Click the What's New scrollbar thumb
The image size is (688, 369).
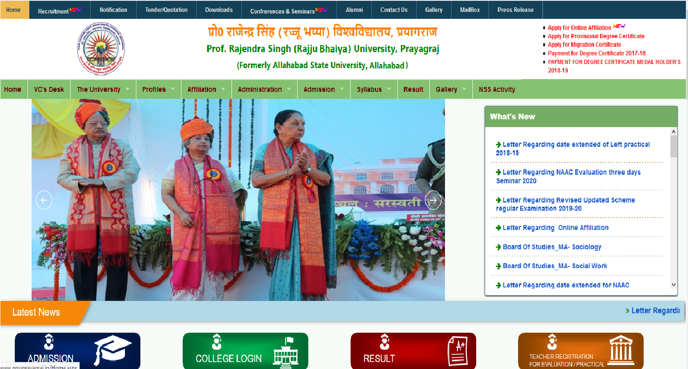click(x=673, y=146)
